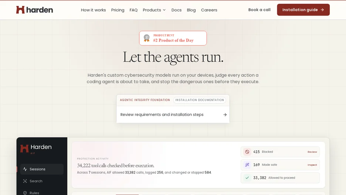Click the green Allowed checkmark icon
Image resolution: width=346 pixels, height=195 pixels.
(x=247, y=178)
